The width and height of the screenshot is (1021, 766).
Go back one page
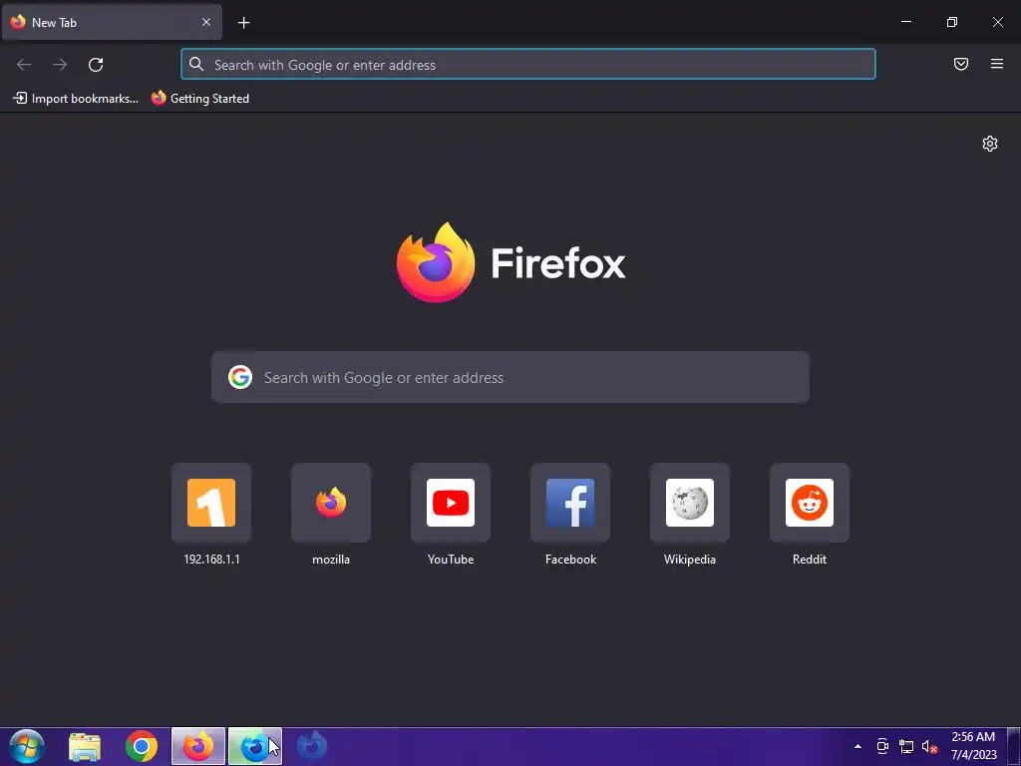(24, 65)
